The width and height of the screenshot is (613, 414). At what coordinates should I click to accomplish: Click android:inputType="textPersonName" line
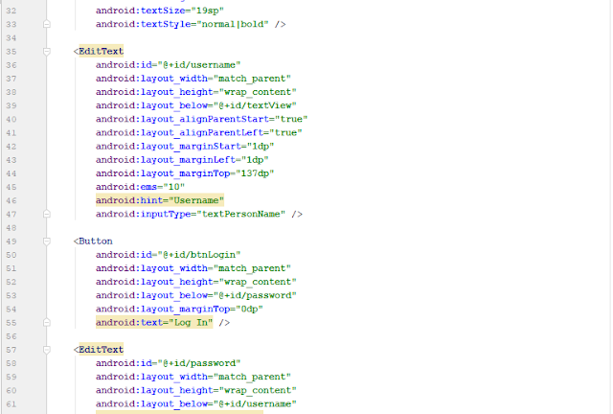click(198, 214)
